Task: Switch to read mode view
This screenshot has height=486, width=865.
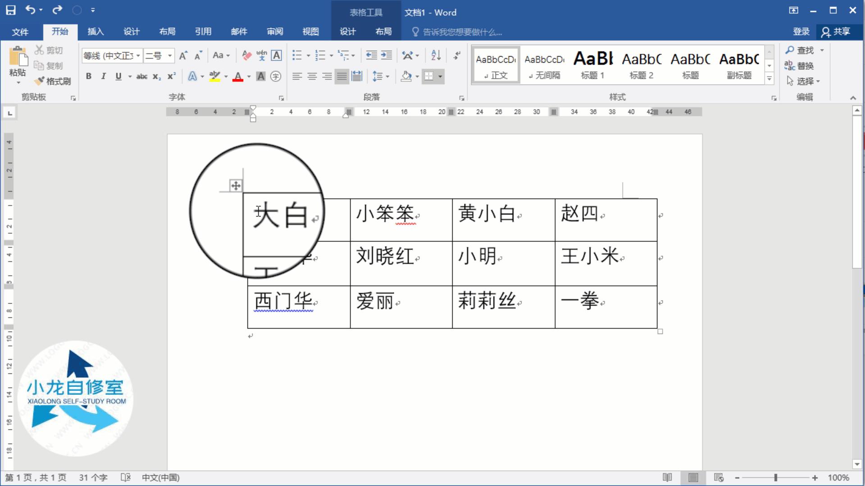Action: tap(667, 477)
